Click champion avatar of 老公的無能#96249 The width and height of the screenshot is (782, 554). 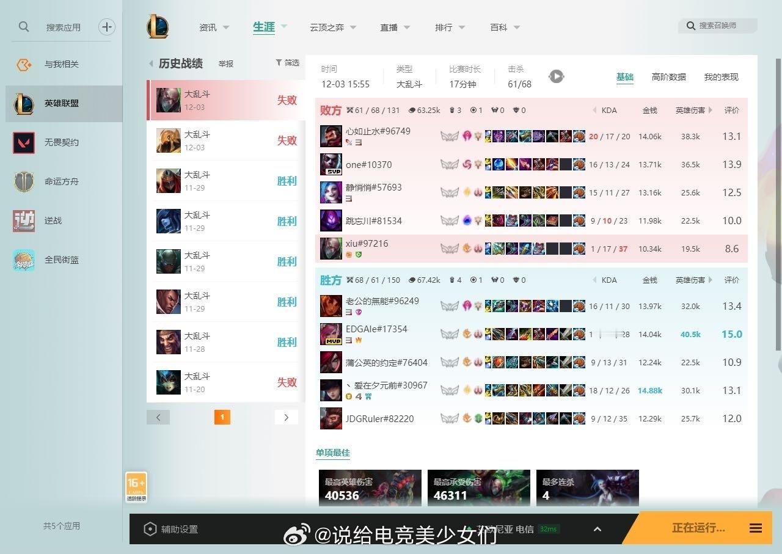(331, 306)
